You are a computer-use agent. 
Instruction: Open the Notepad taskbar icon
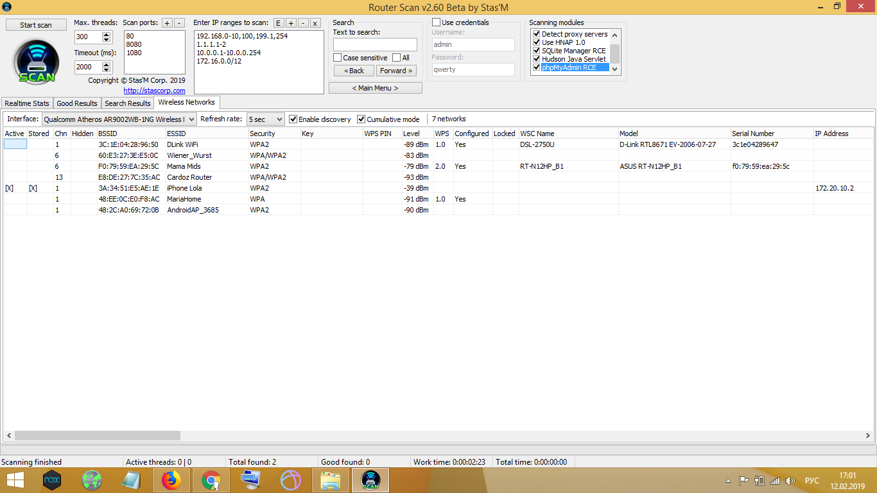click(x=132, y=480)
